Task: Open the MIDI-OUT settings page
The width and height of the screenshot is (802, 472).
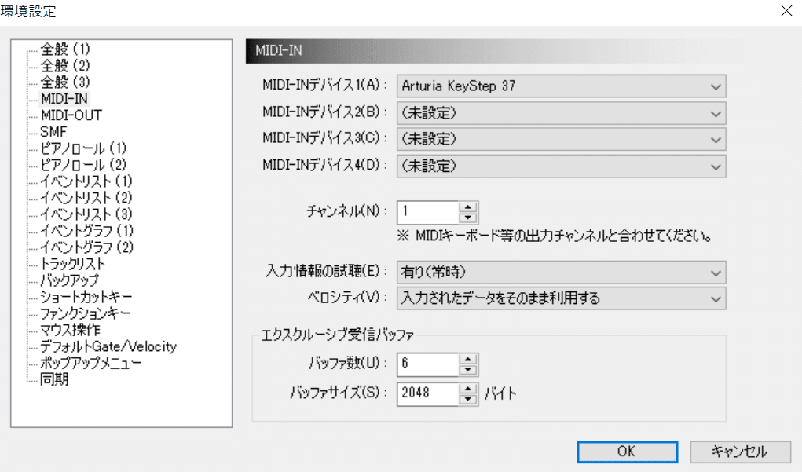Action: [71, 115]
